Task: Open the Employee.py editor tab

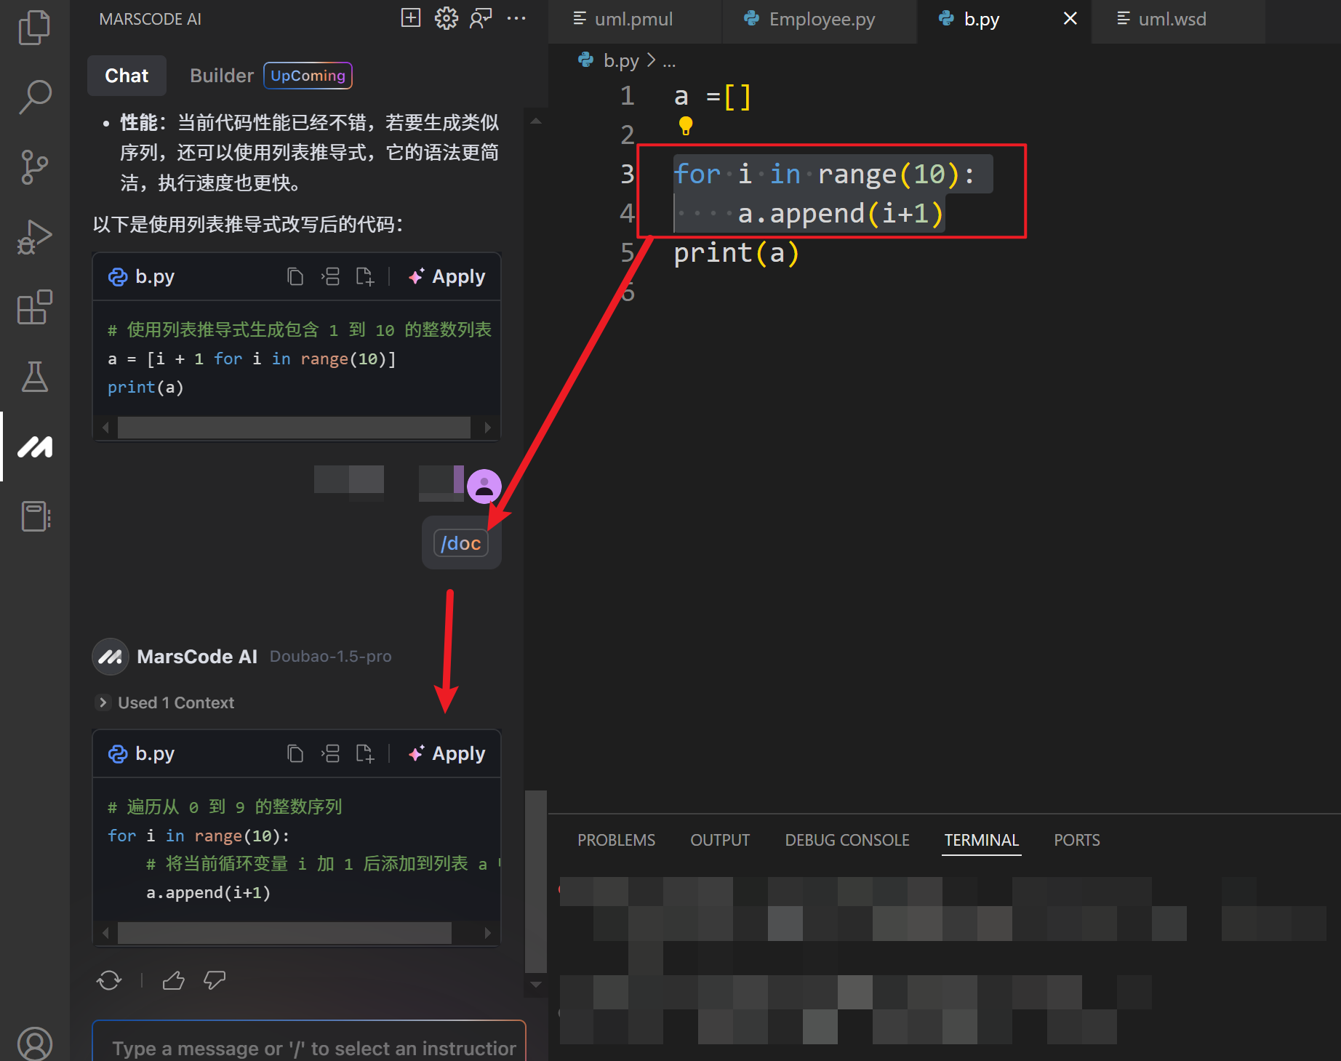Action: point(821,20)
